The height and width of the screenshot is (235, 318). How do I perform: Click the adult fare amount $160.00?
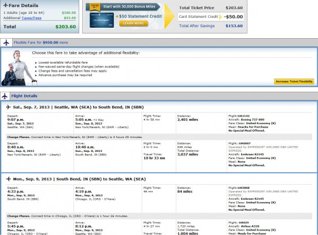tap(69, 13)
